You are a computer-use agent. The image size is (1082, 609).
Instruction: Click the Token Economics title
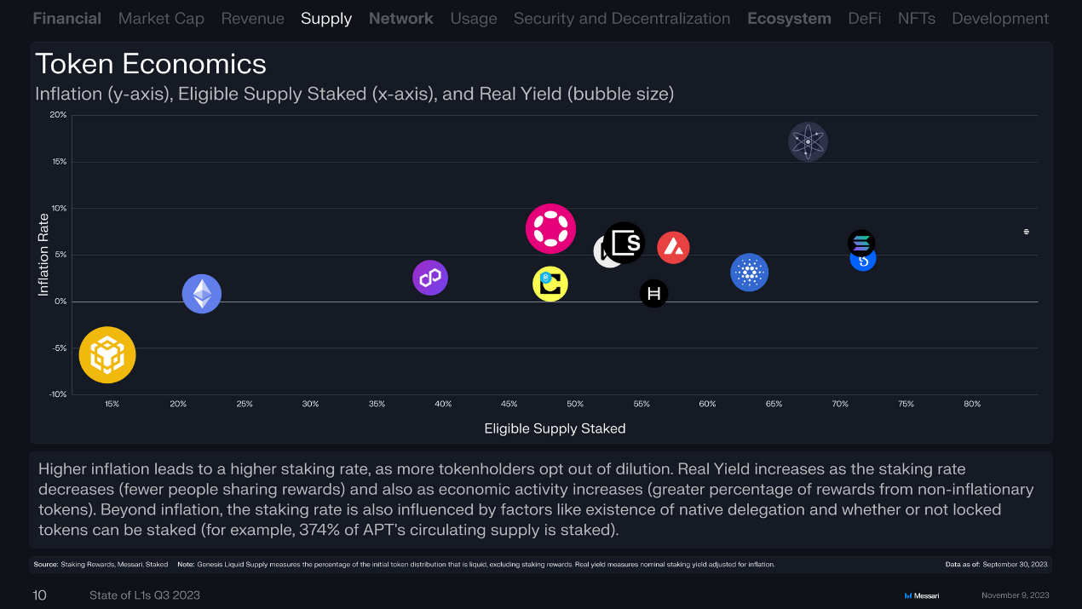[151, 64]
